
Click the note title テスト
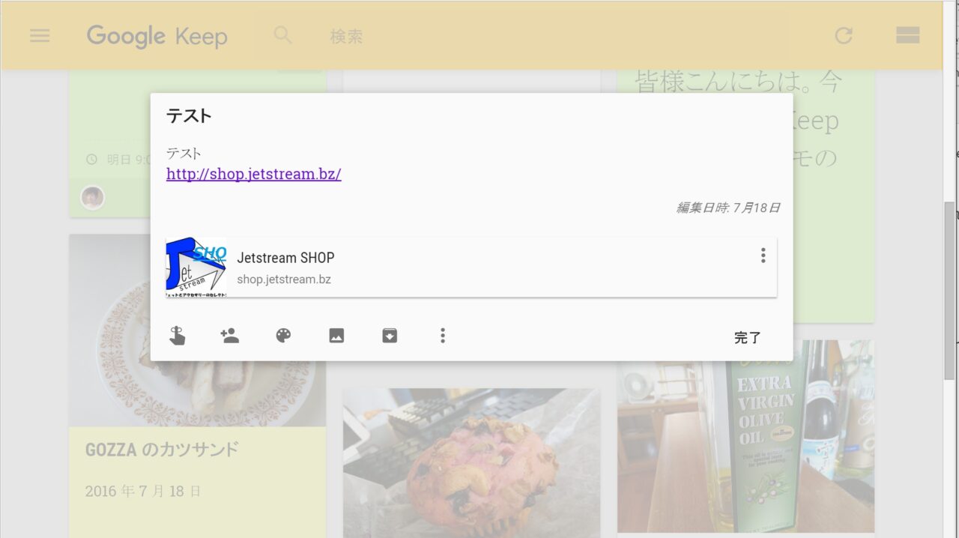[x=189, y=116]
